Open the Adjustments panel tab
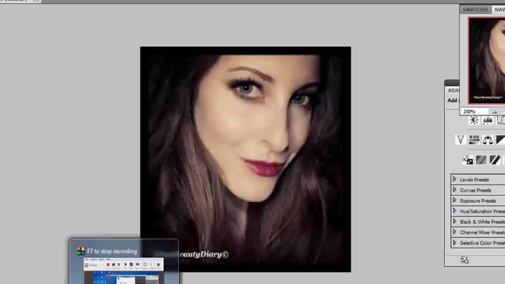Image resolution: width=505 pixels, height=284 pixels. pyautogui.click(x=454, y=90)
